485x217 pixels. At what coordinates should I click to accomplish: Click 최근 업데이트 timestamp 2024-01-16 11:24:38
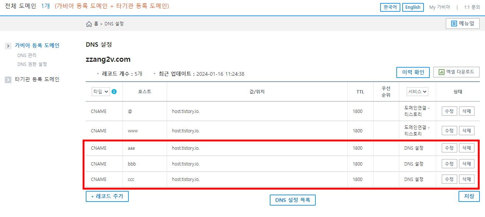point(220,74)
